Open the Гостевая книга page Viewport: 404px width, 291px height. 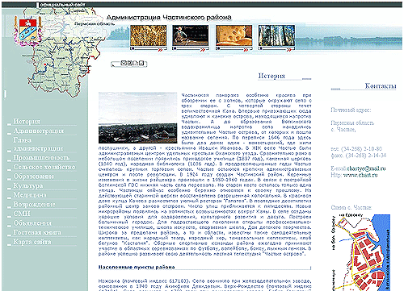click(x=37, y=232)
